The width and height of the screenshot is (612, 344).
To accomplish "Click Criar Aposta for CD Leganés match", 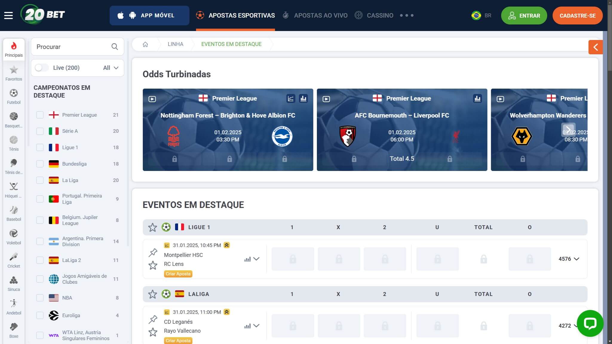I will [x=178, y=341].
